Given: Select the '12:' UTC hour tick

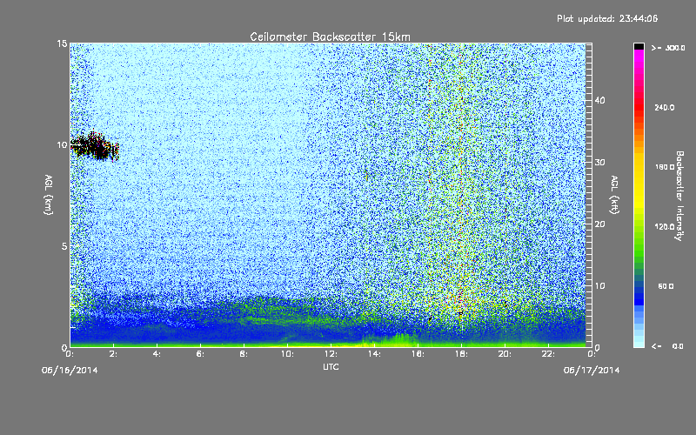Looking at the screenshot, I should pos(331,354).
